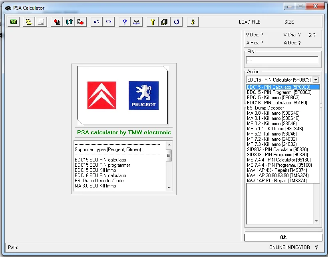The height and width of the screenshot is (257, 328).
Task: Click the right panel log scroll down arrow
Action: pyautogui.click(x=316, y=221)
